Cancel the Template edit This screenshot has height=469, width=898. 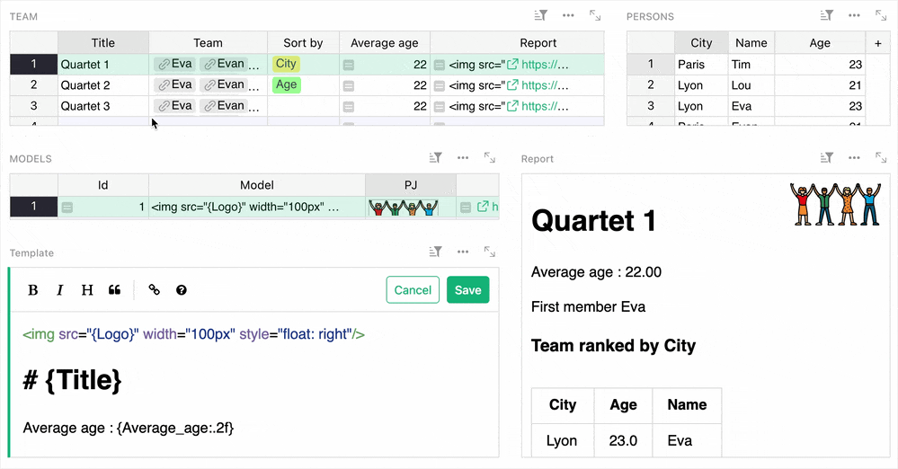[413, 290]
